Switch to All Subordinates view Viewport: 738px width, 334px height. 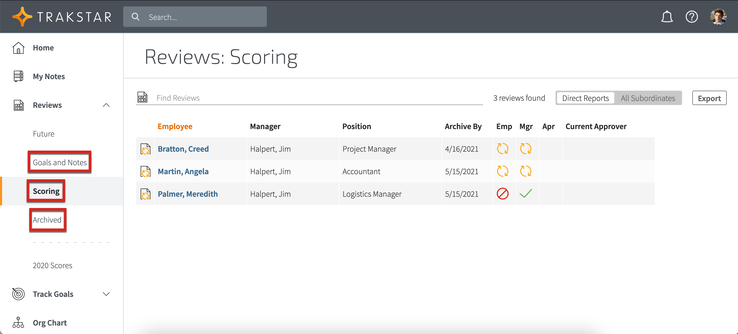tap(647, 98)
